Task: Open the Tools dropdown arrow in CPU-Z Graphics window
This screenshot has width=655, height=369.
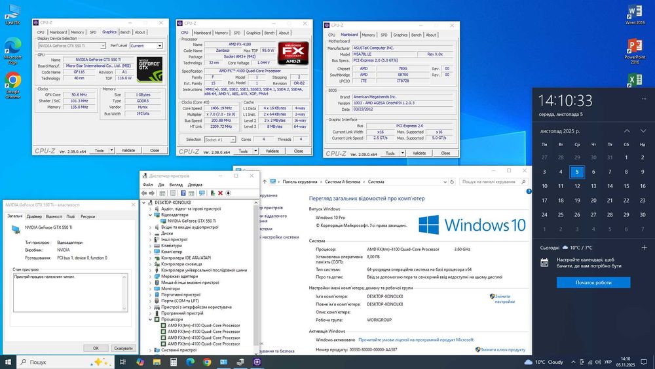Action: tap(111, 151)
